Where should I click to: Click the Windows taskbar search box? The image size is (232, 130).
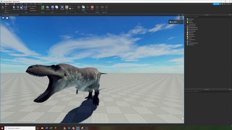[x=20, y=128]
